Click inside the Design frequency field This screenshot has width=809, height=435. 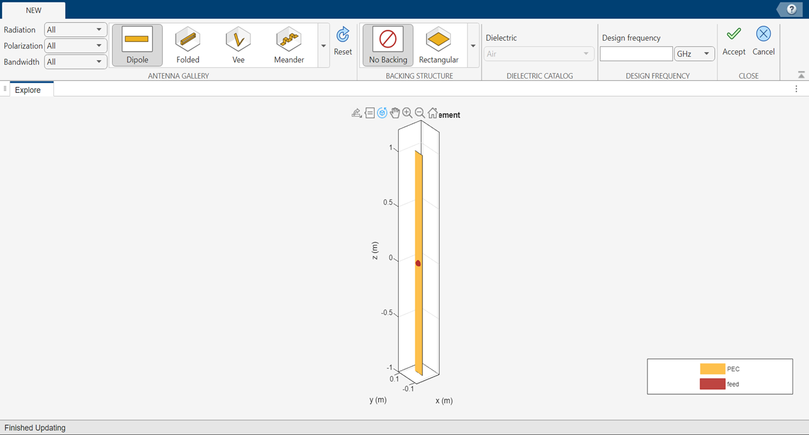pyautogui.click(x=636, y=53)
